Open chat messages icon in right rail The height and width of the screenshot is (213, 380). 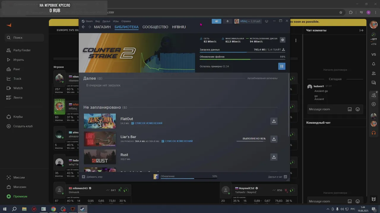(374, 83)
